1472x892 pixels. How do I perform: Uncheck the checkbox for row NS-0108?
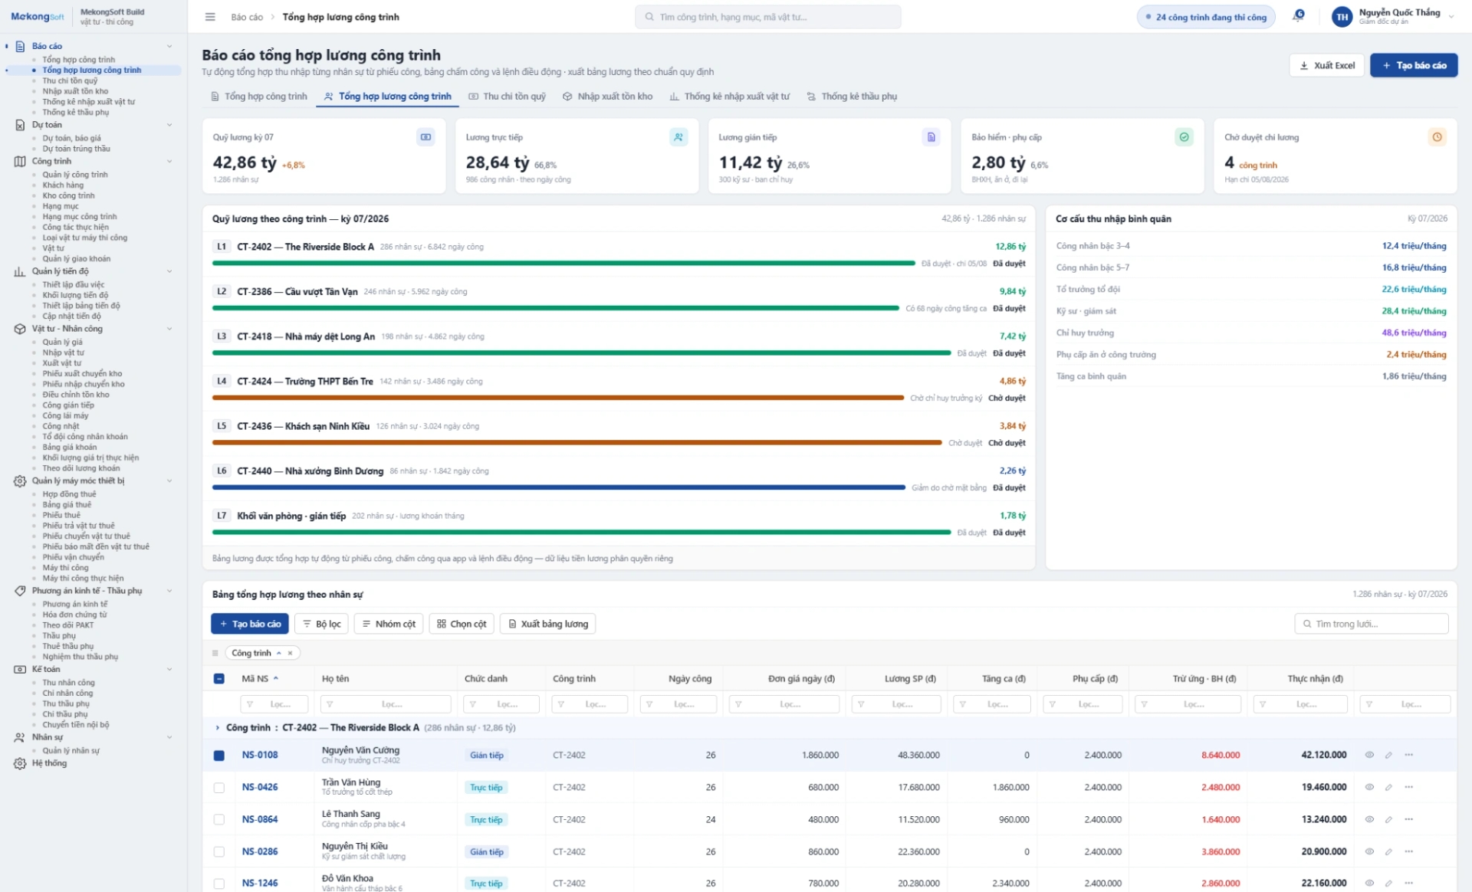(219, 756)
